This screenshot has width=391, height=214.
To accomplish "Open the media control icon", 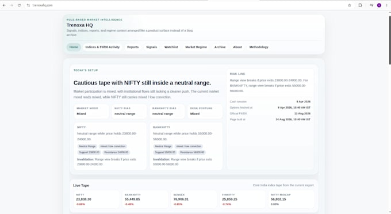I will 371,5.
